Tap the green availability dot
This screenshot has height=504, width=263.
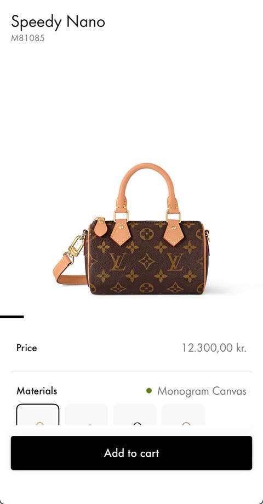[x=148, y=391]
